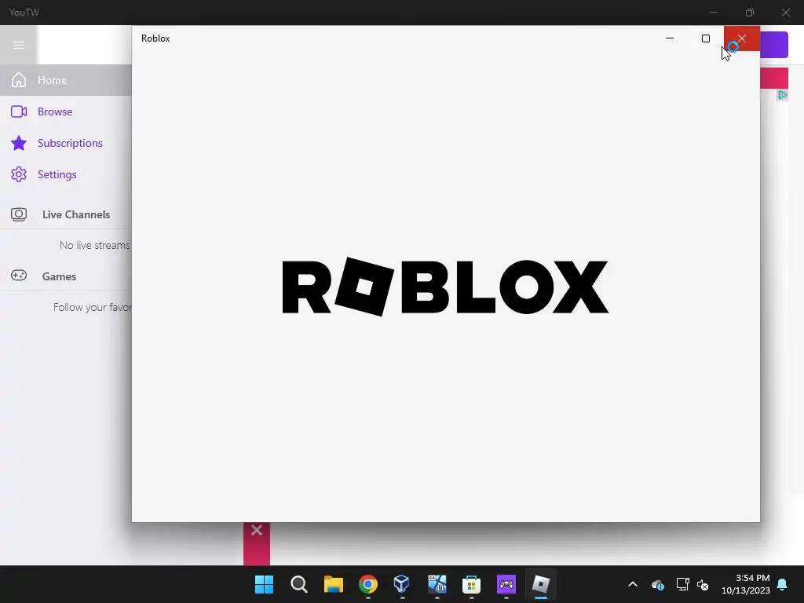Close the YouTW window
The height and width of the screenshot is (603, 804).
point(785,13)
